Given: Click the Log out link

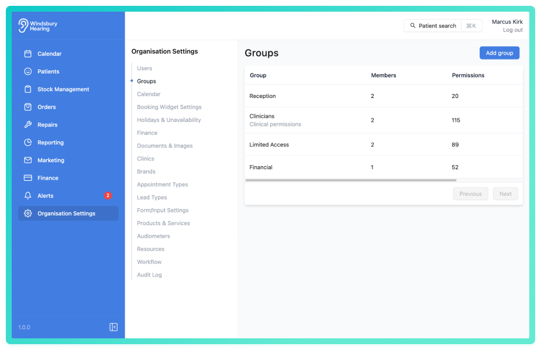Looking at the screenshot, I should (513, 30).
